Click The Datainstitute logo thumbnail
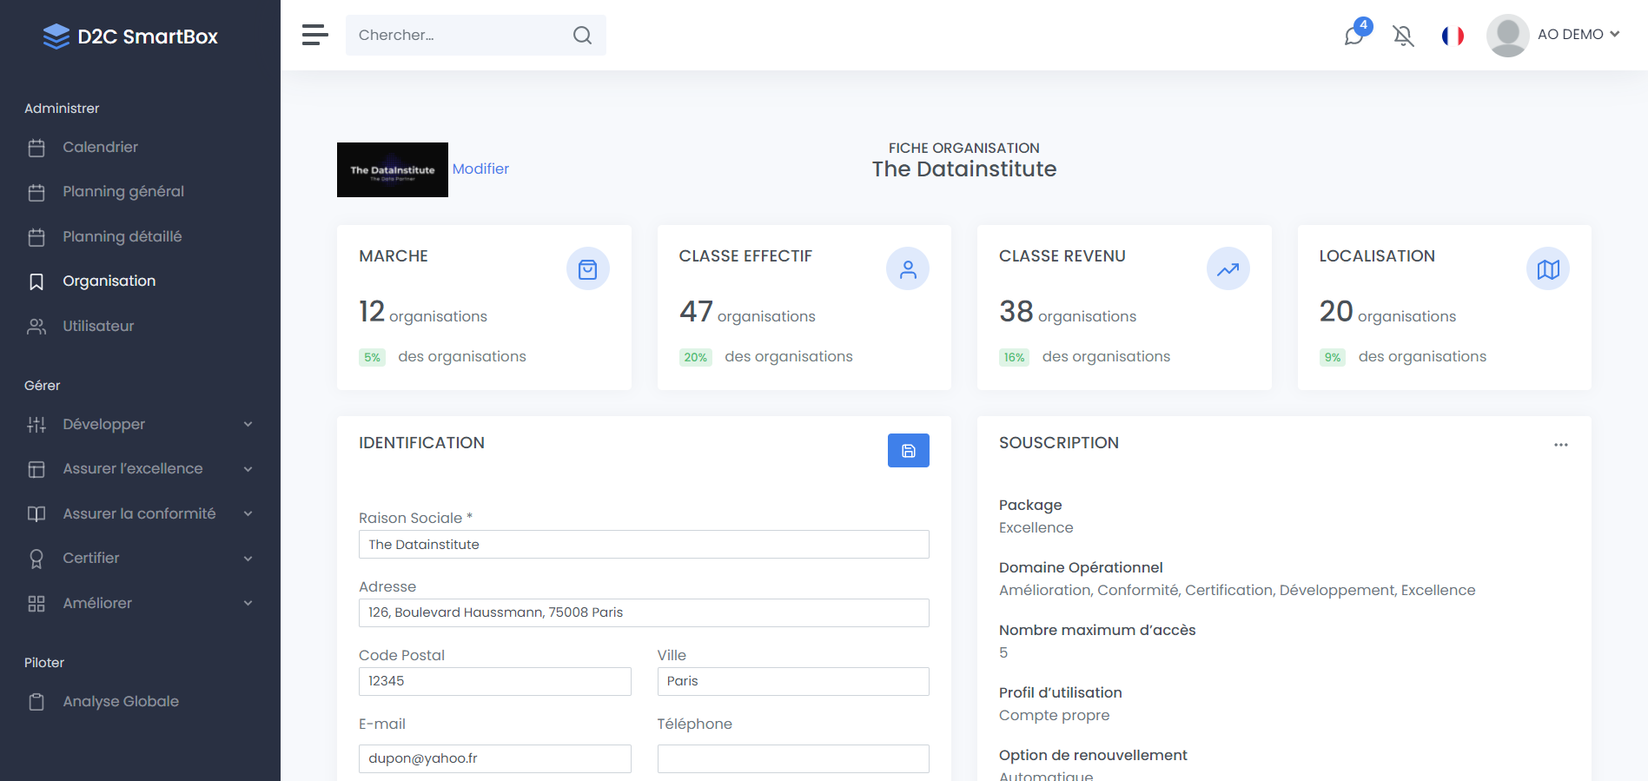This screenshot has width=1648, height=781. tap(393, 169)
